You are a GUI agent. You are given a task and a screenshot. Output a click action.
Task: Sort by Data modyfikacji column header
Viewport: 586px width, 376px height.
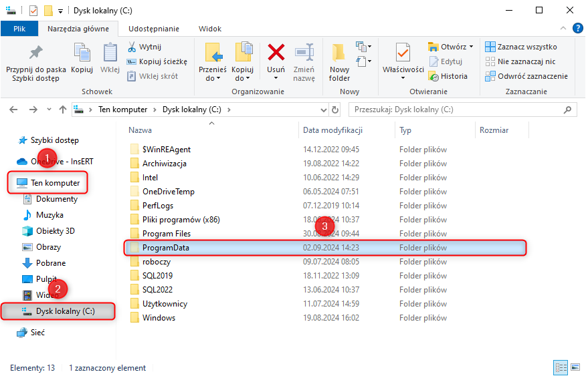[332, 130]
